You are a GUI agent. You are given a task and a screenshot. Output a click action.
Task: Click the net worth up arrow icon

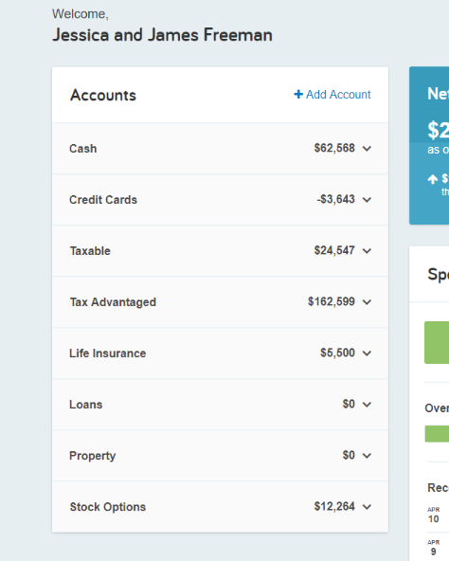tap(433, 179)
